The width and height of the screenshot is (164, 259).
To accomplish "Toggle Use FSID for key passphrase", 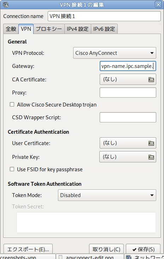I will pos(12,169).
